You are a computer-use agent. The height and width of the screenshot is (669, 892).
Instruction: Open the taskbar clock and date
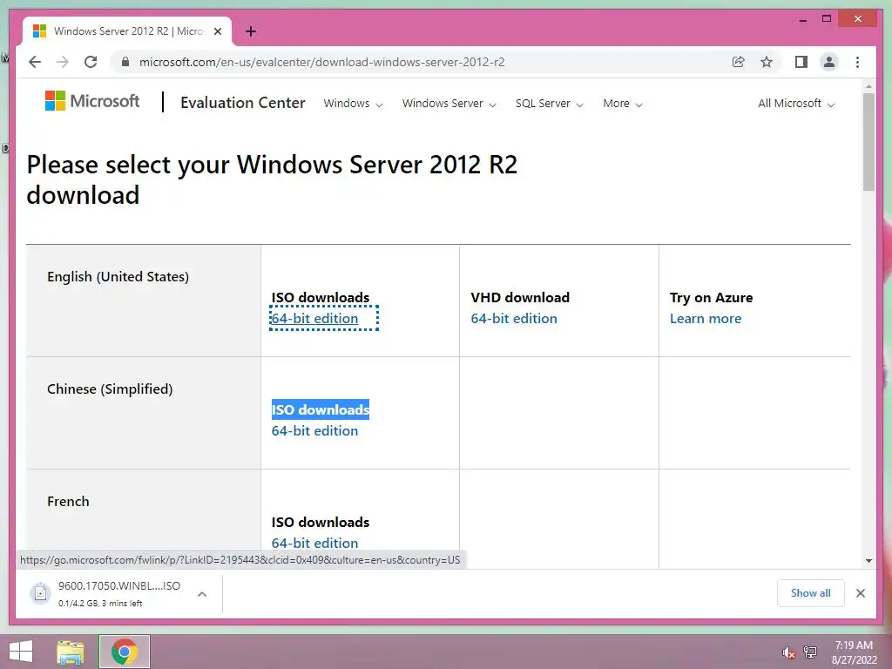(x=854, y=652)
